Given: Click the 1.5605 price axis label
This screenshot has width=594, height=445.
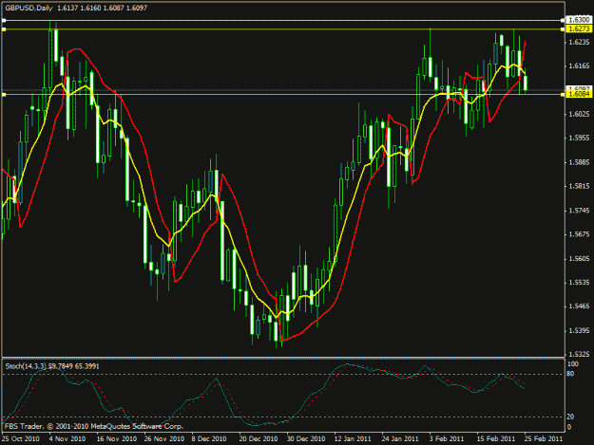Looking at the screenshot, I should point(579,259).
